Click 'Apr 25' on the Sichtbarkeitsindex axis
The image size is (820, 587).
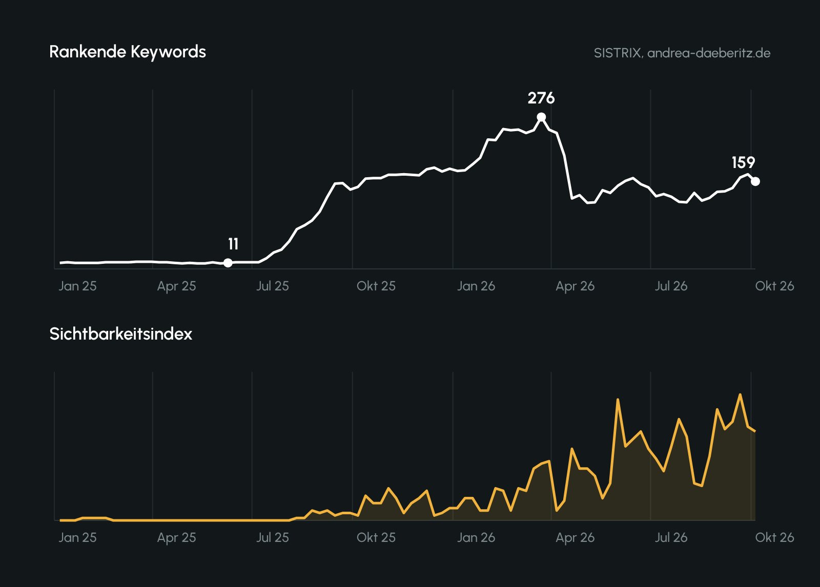[176, 537]
